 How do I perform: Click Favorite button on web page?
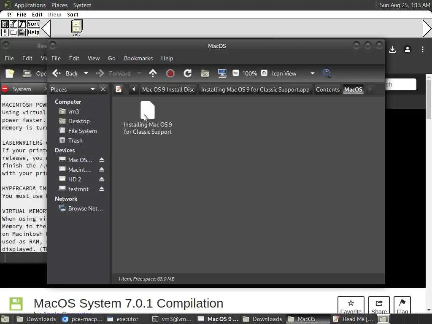(351, 305)
